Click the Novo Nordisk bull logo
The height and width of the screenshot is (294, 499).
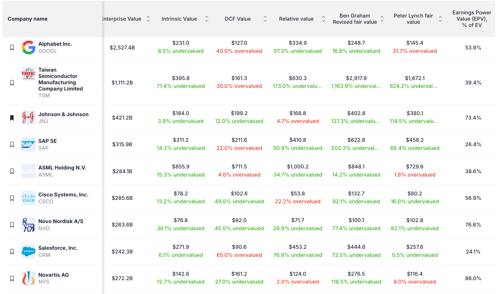pyautogui.click(x=28, y=225)
